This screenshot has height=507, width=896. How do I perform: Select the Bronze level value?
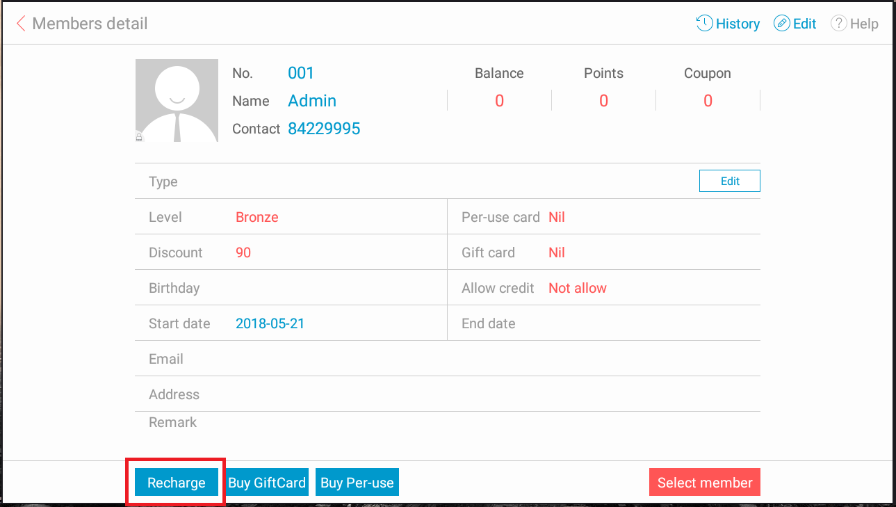[x=257, y=217]
